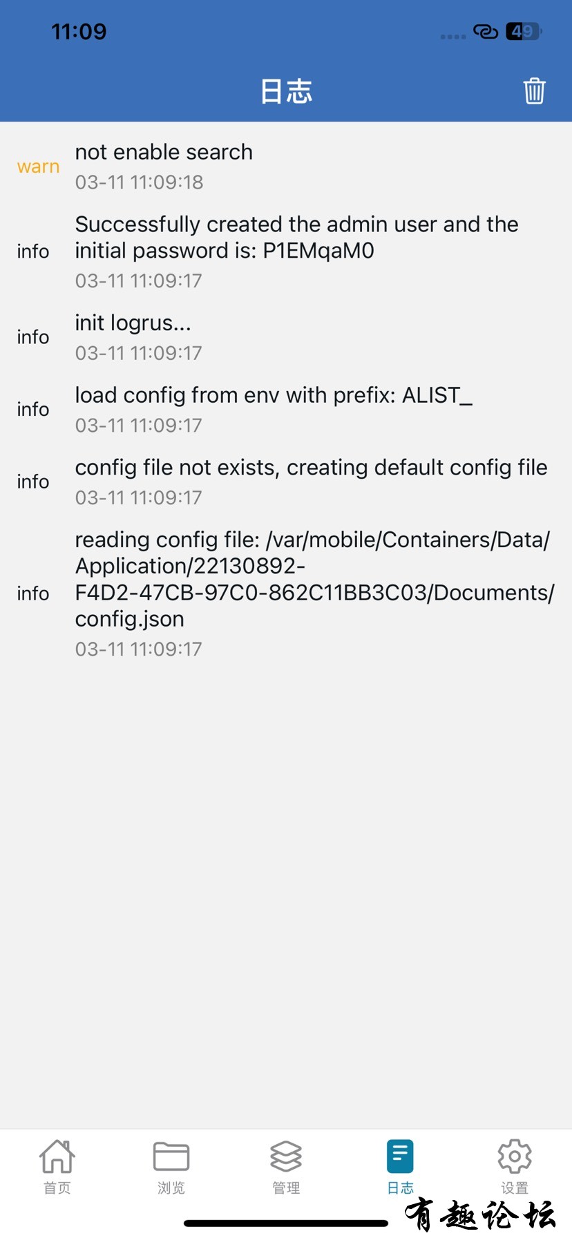Screen dimensions: 572x1238
Task: Tap the battery indicator in status bar
Action: pos(523,31)
